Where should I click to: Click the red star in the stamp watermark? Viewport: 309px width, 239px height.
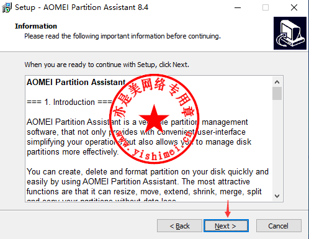[x=154, y=117]
